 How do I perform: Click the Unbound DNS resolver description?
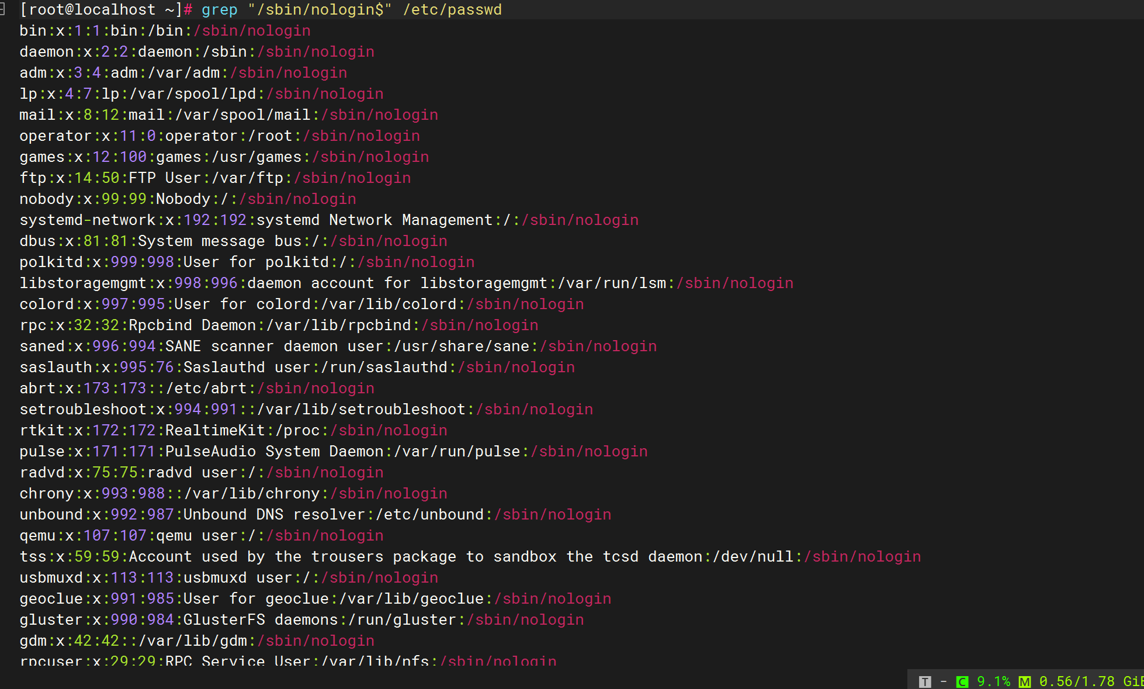click(274, 515)
